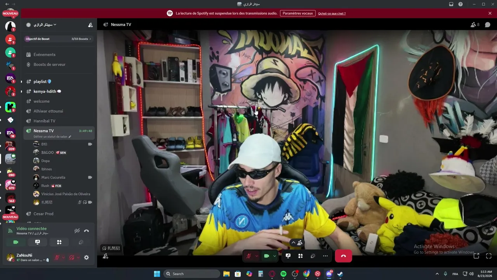Launch an activity from call control bar
This screenshot has width=497, height=280.
[x=301, y=256]
